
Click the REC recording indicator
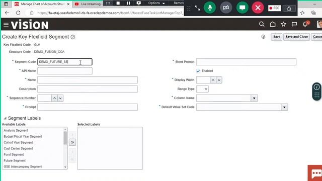(x=274, y=8)
